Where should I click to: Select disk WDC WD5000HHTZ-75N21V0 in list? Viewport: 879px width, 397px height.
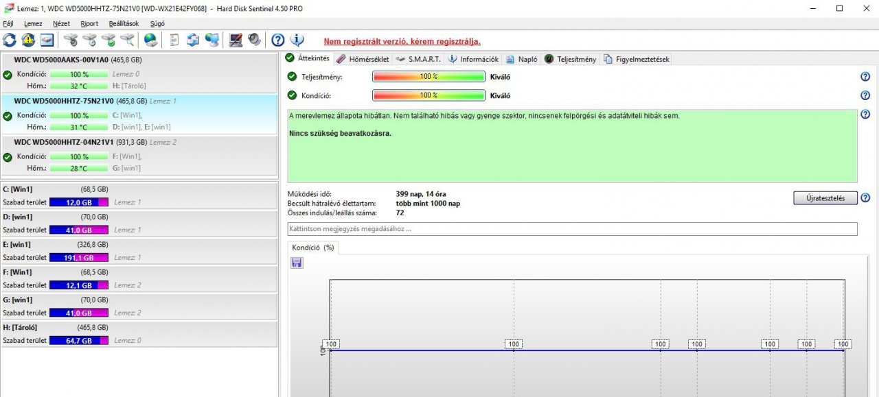(139, 114)
